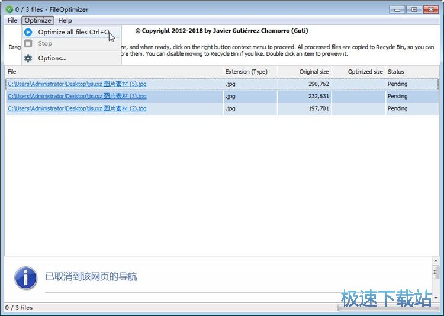Image resolution: width=444 pixels, height=316 pixels.
Task: Sort by Original size column header
Action: click(x=304, y=72)
